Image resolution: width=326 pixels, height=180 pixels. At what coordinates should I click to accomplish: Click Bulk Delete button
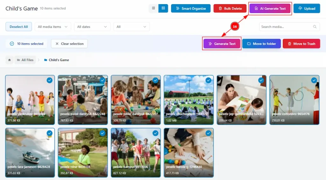tap(230, 9)
